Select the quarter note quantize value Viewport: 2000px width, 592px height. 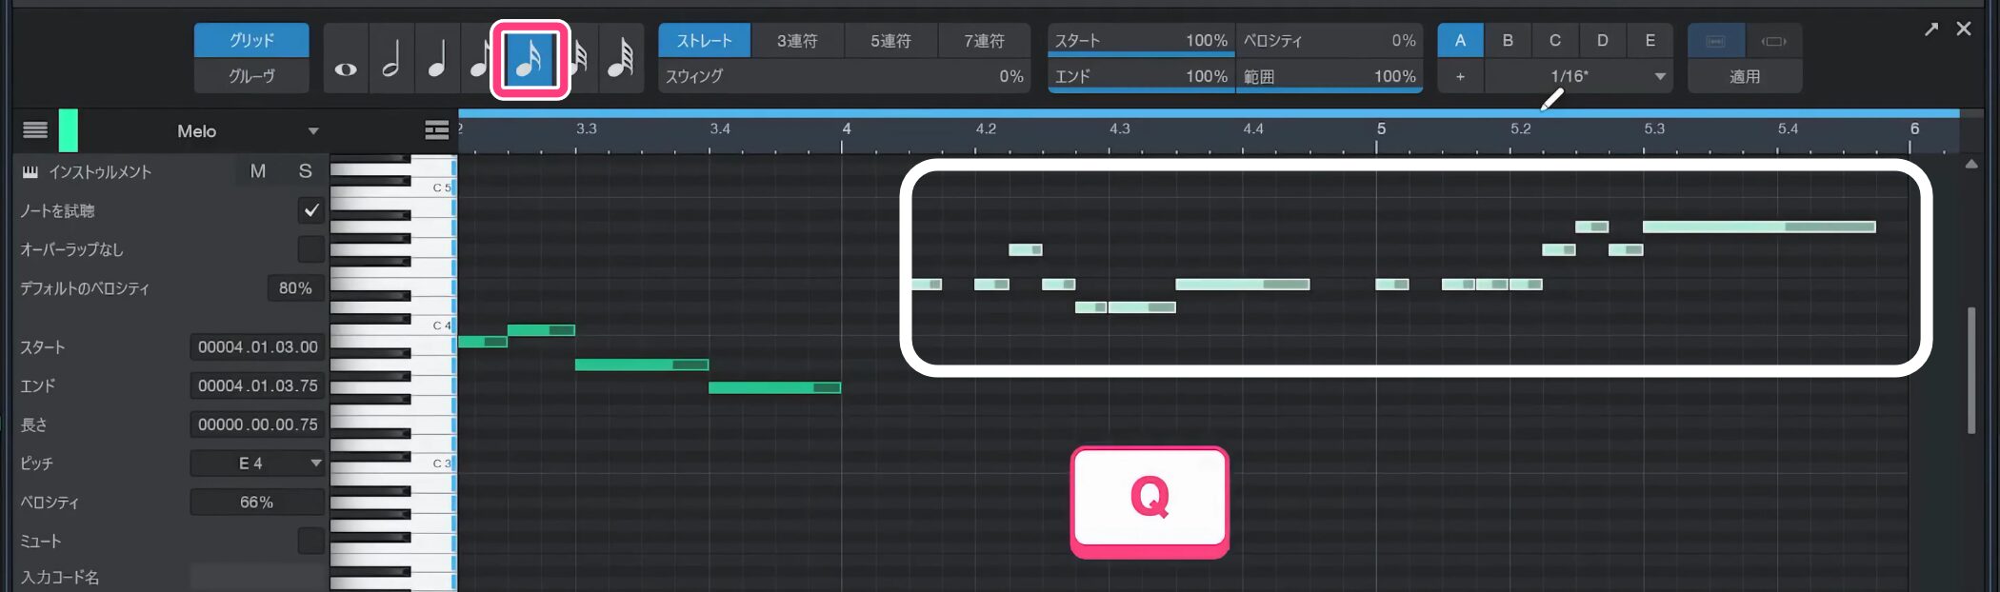tap(437, 59)
